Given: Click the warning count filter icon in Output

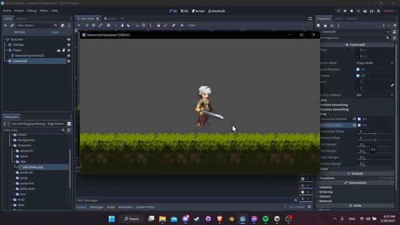Looking at the screenshot, I should click(x=302, y=192).
